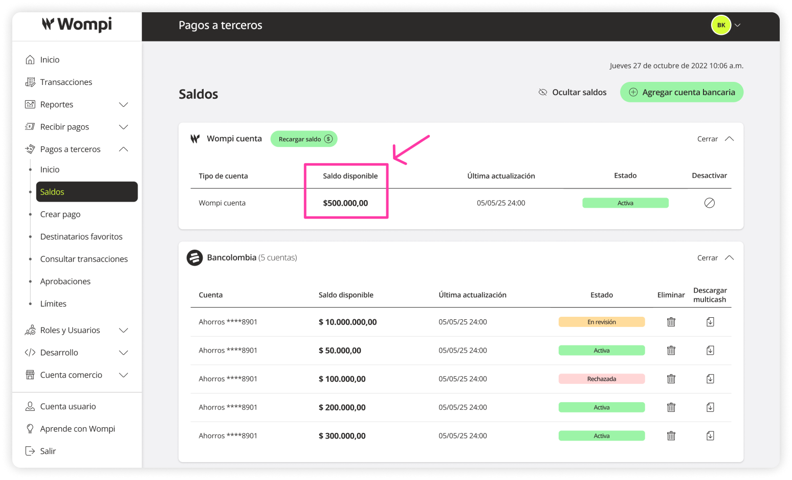792x480 pixels.
Task: Click the Salir logout icon
Action: pos(30,451)
